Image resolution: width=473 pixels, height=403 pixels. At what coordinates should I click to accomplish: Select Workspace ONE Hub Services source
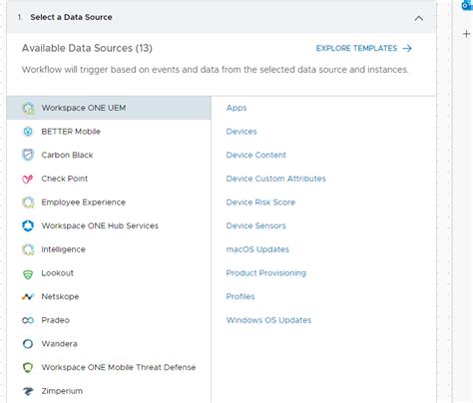coord(109,226)
